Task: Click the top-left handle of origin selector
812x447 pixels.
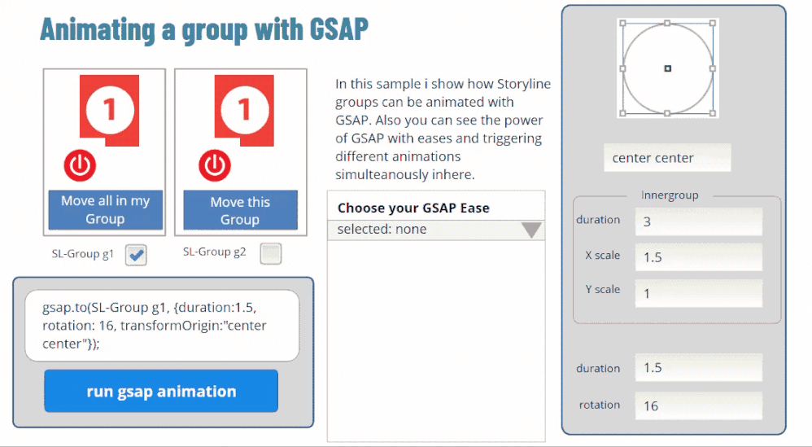Action: tap(623, 24)
